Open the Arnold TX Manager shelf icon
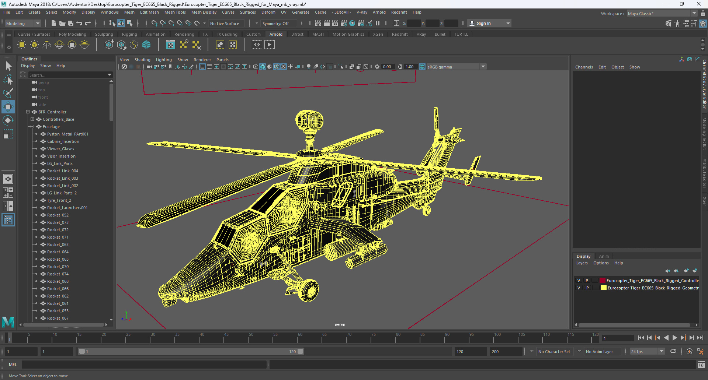Viewport: 708px width, 380px height. click(x=171, y=45)
